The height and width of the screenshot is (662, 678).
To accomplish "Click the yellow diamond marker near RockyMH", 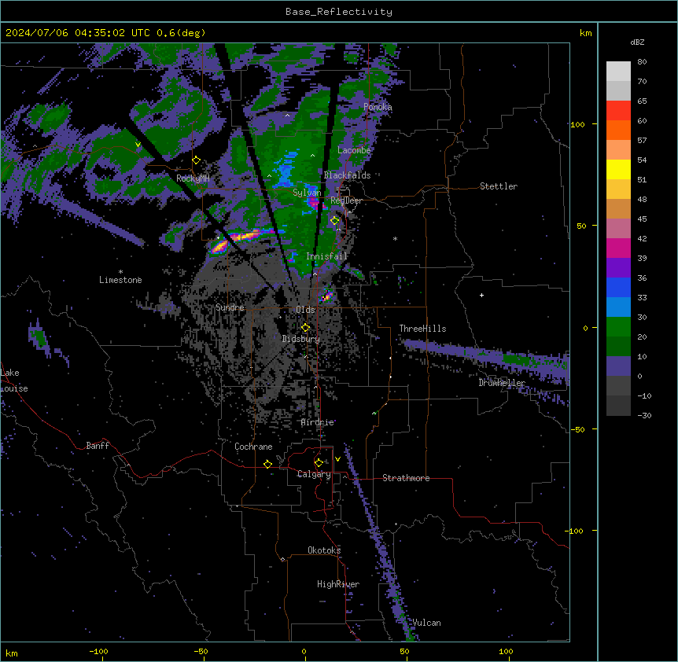I will tap(197, 160).
